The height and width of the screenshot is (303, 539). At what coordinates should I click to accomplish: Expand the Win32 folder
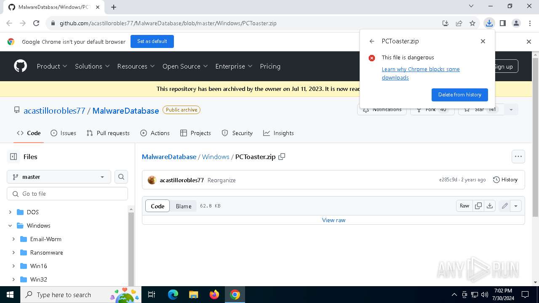pos(13,279)
